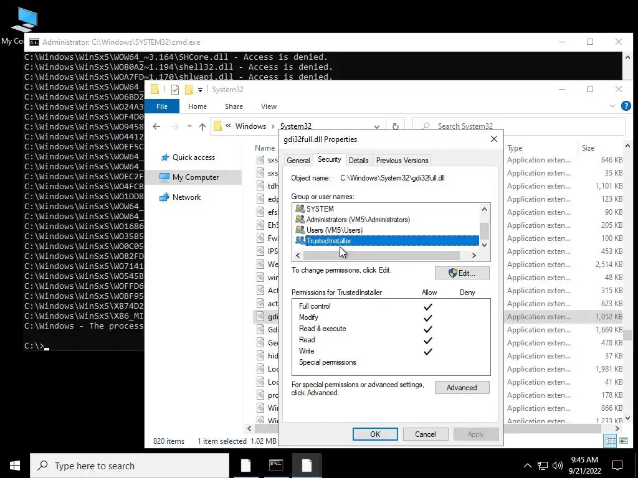Open the recent locations dropdown
The width and height of the screenshot is (638, 478).
click(x=189, y=126)
